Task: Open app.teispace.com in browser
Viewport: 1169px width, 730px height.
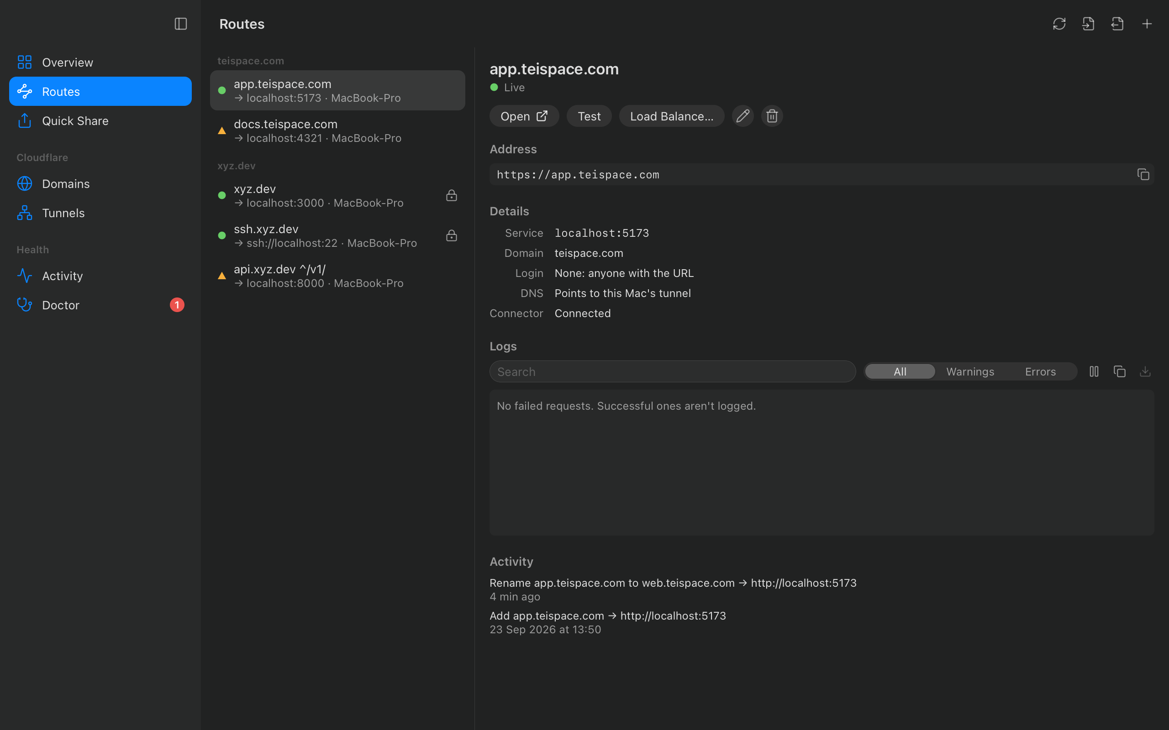Action: [x=524, y=116]
